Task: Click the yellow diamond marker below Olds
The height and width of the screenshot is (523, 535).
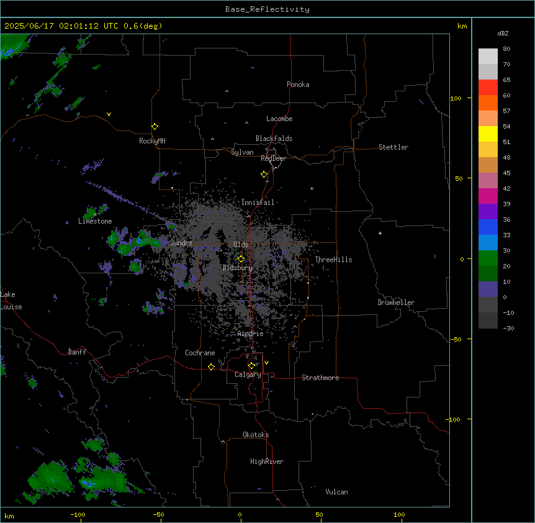Action: point(241,259)
